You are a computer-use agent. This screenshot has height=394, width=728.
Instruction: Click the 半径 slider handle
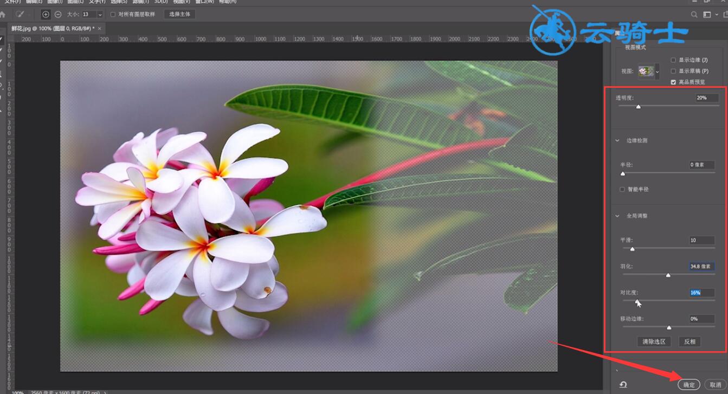point(623,173)
